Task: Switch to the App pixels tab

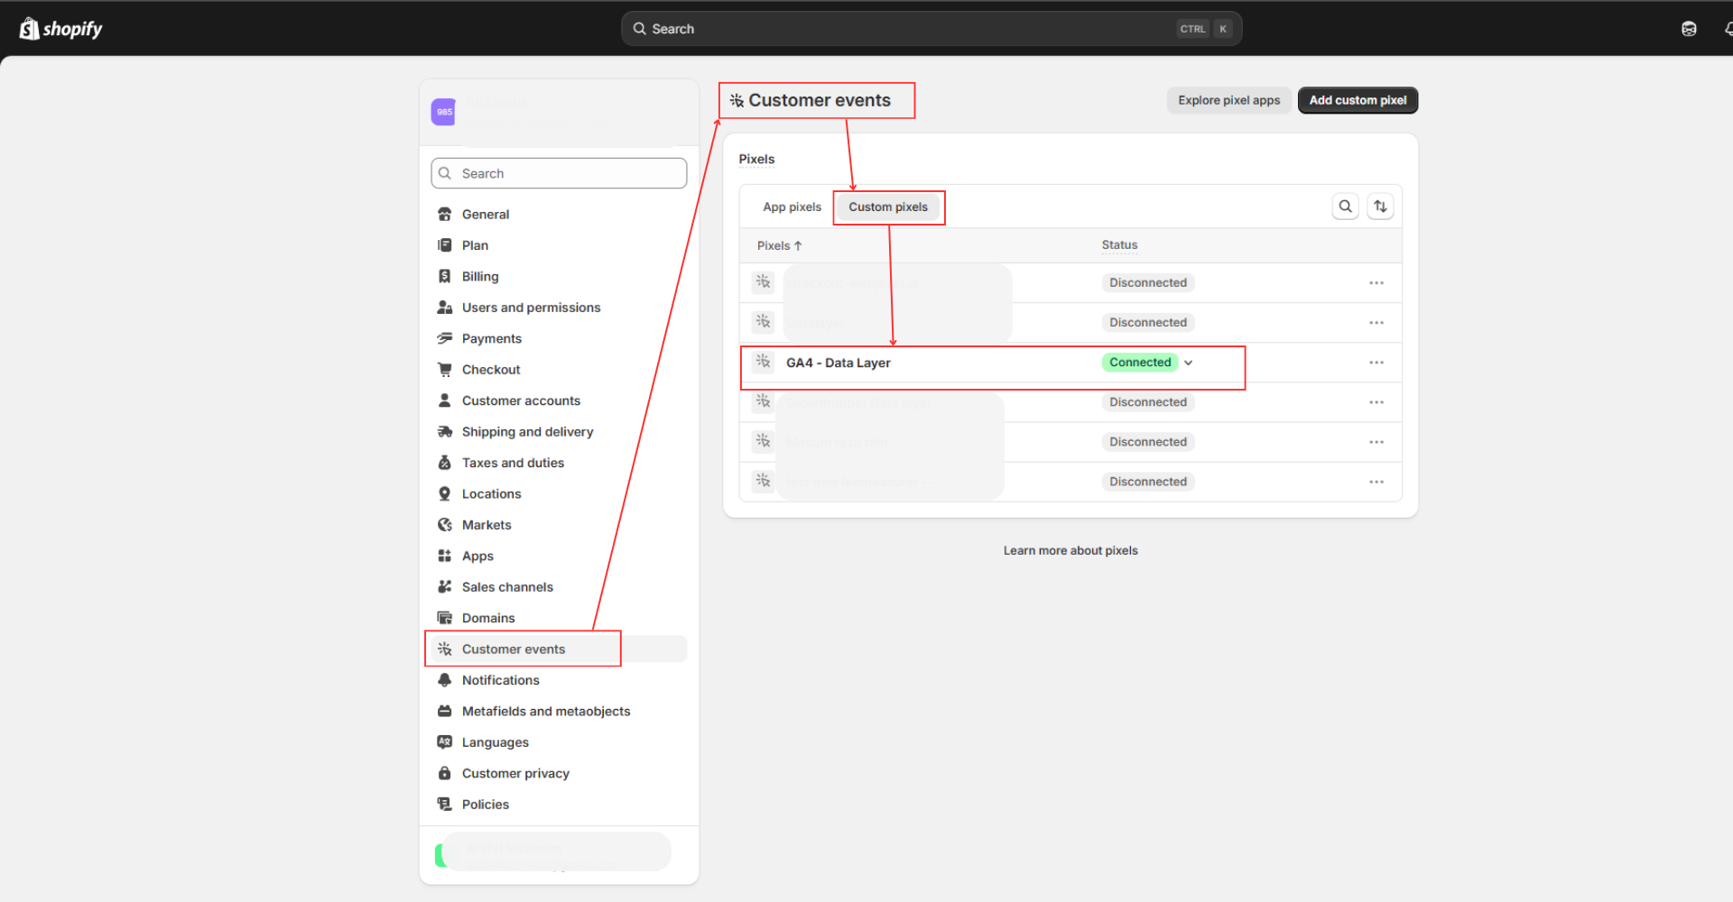Action: (792, 207)
